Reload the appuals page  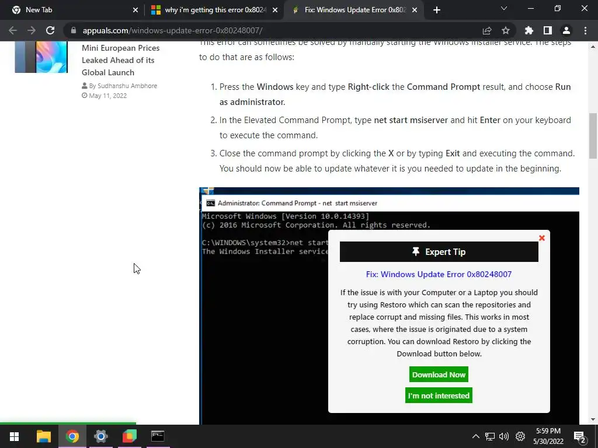pos(50,30)
